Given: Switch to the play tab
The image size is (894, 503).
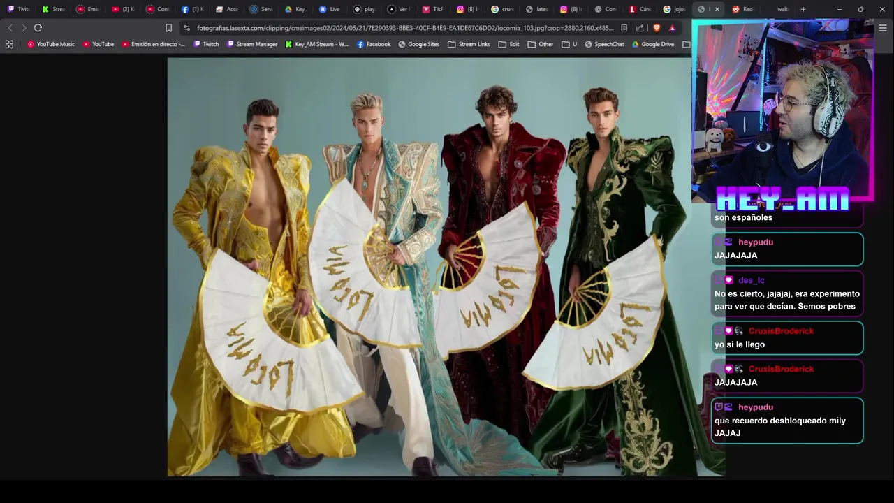Looking at the screenshot, I should pyautogui.click(x=365, y=9).
